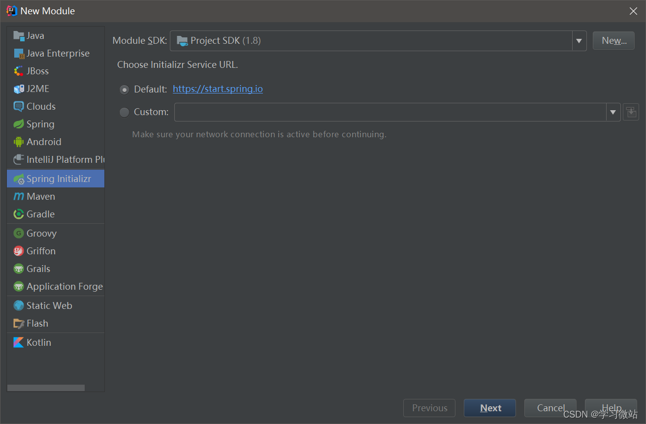
Task: Select the Android label in module list
Action: click(x=44, y=142)
